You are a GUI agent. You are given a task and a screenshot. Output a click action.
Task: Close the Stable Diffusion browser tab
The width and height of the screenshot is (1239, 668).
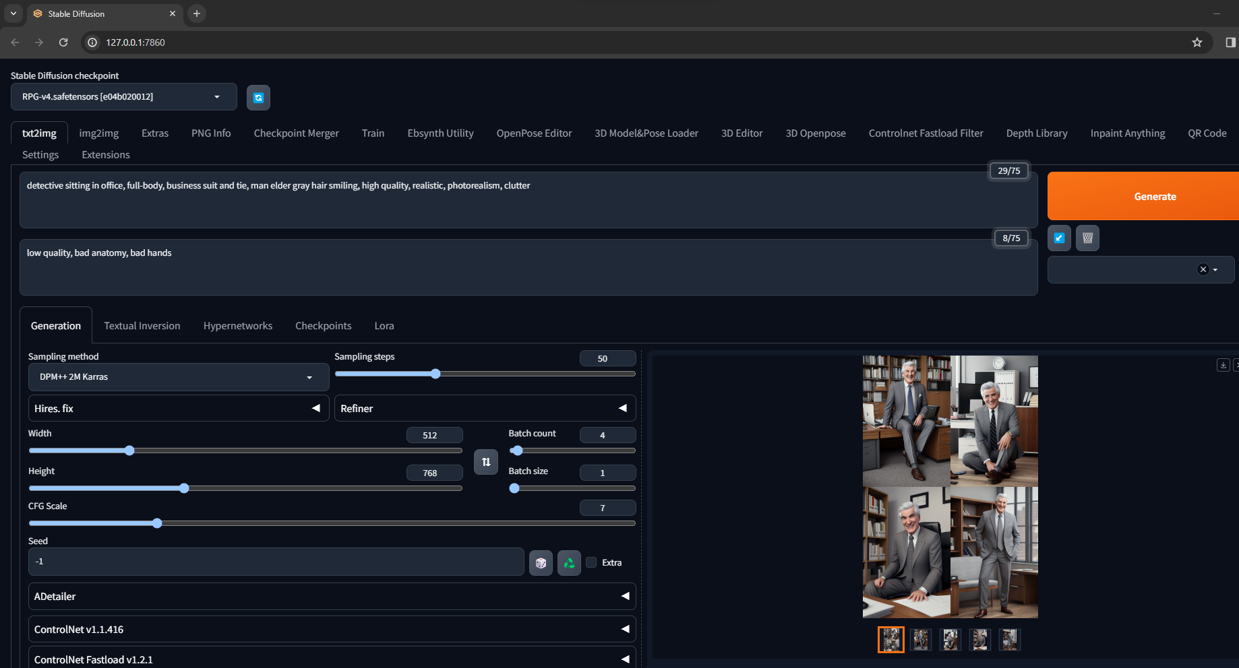tap(173, 13)
